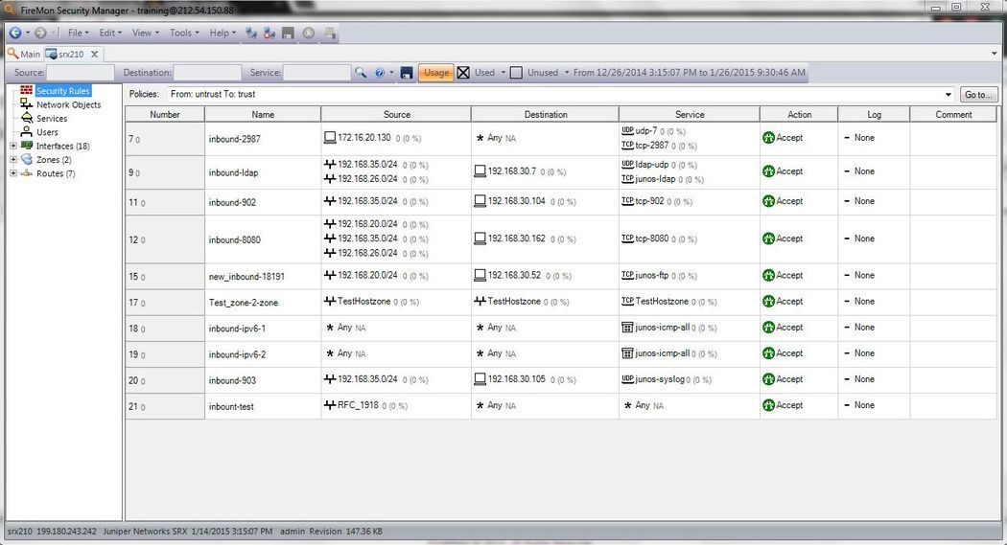
Task: Open the Used dropdown arrow
Action: 503,73
